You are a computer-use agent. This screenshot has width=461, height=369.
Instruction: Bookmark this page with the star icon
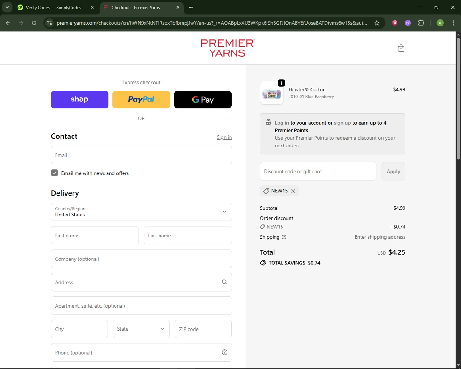377,23
